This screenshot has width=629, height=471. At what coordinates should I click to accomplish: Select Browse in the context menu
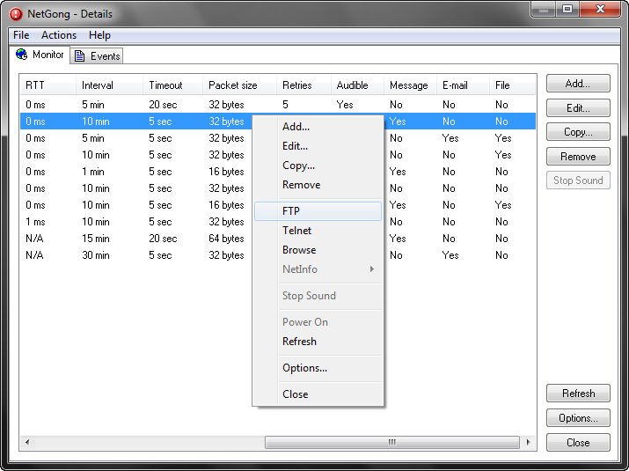pos(299,250)
